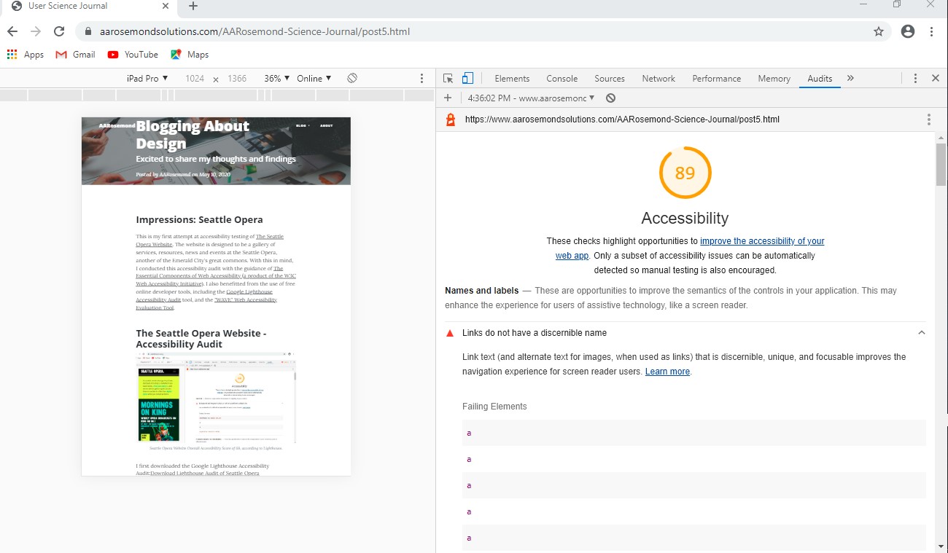The image size is (948, 553).
Task: Select the inspect element cursor icon
Action: click(448, 78)
